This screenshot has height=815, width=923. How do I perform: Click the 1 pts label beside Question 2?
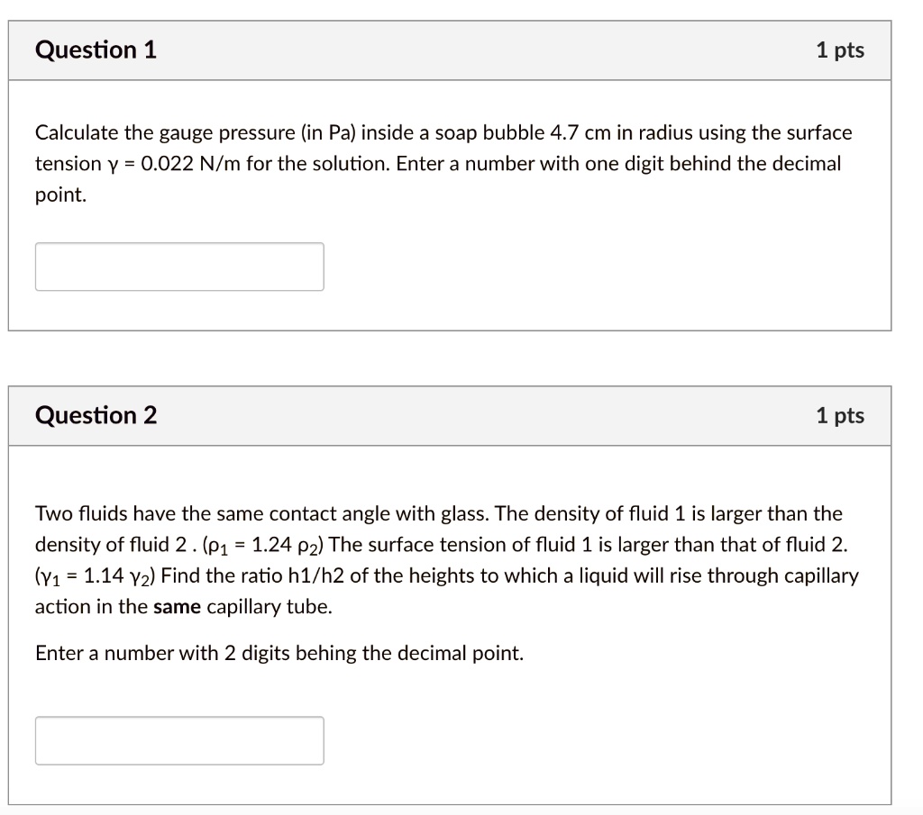coord(840,415)
